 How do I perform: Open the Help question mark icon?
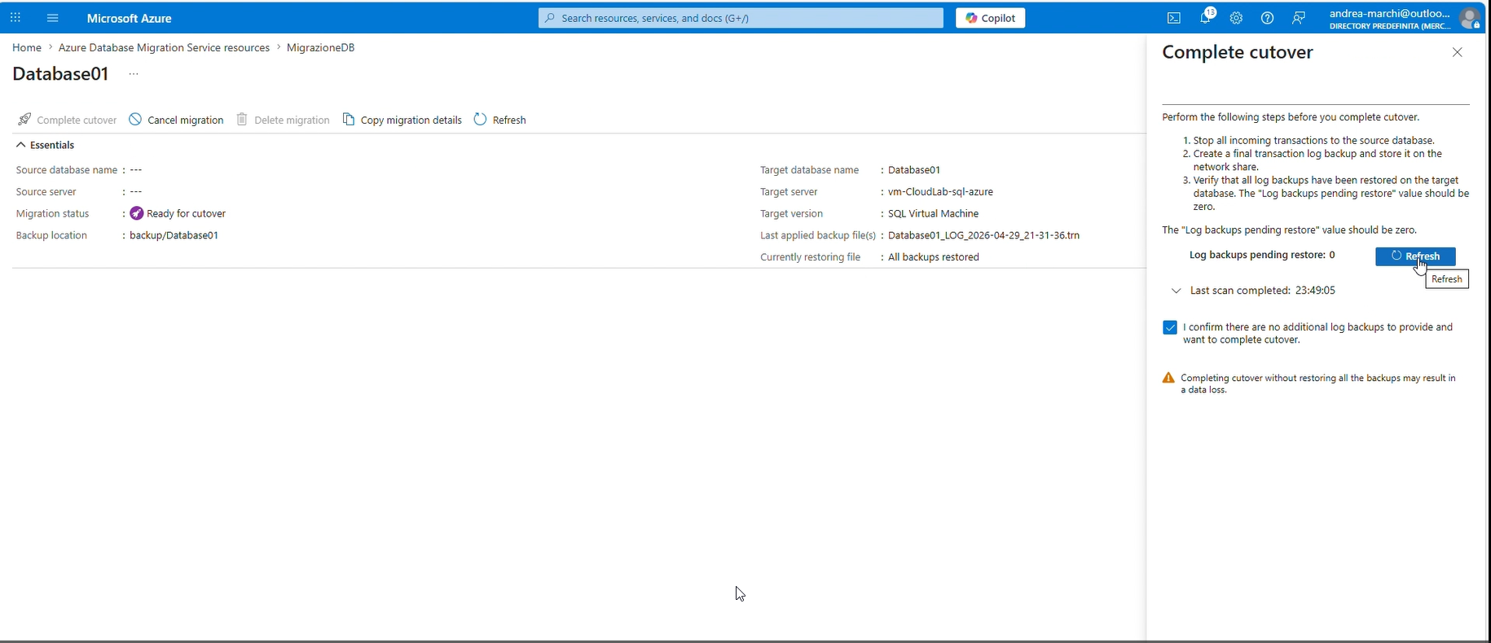1267,18
